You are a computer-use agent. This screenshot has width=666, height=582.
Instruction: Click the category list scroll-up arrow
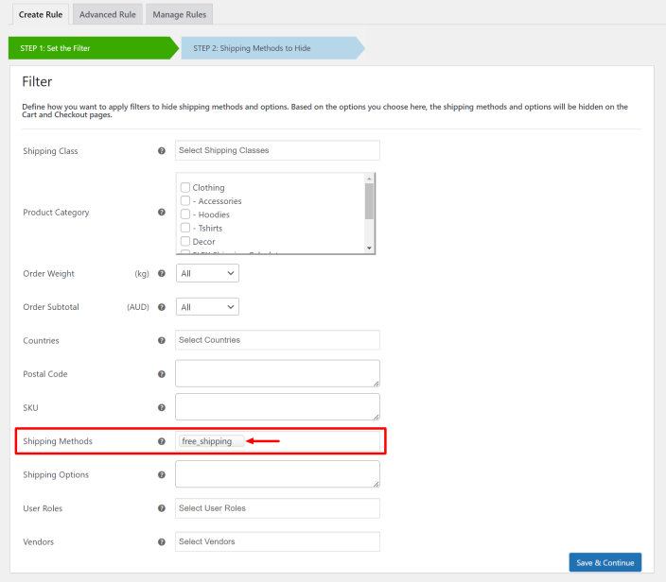click(x=369, y=179)
